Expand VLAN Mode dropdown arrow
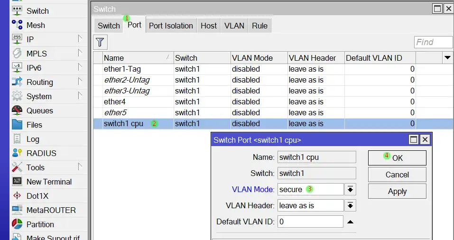The height and width of the screenshot is (240, 454). [350, 190]
